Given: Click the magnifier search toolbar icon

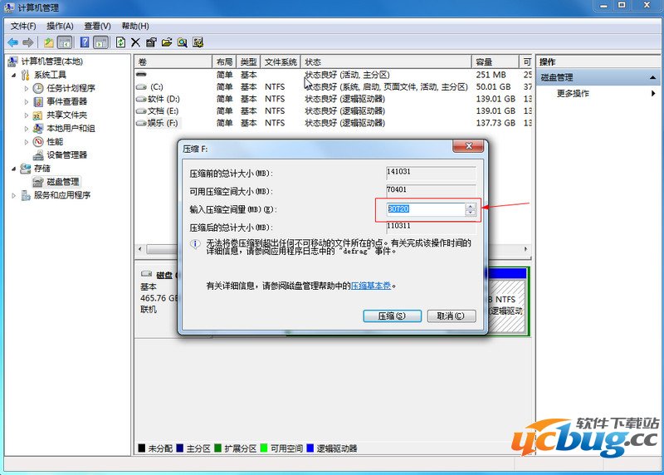Looking at the screenshot, I should point(182,42).
